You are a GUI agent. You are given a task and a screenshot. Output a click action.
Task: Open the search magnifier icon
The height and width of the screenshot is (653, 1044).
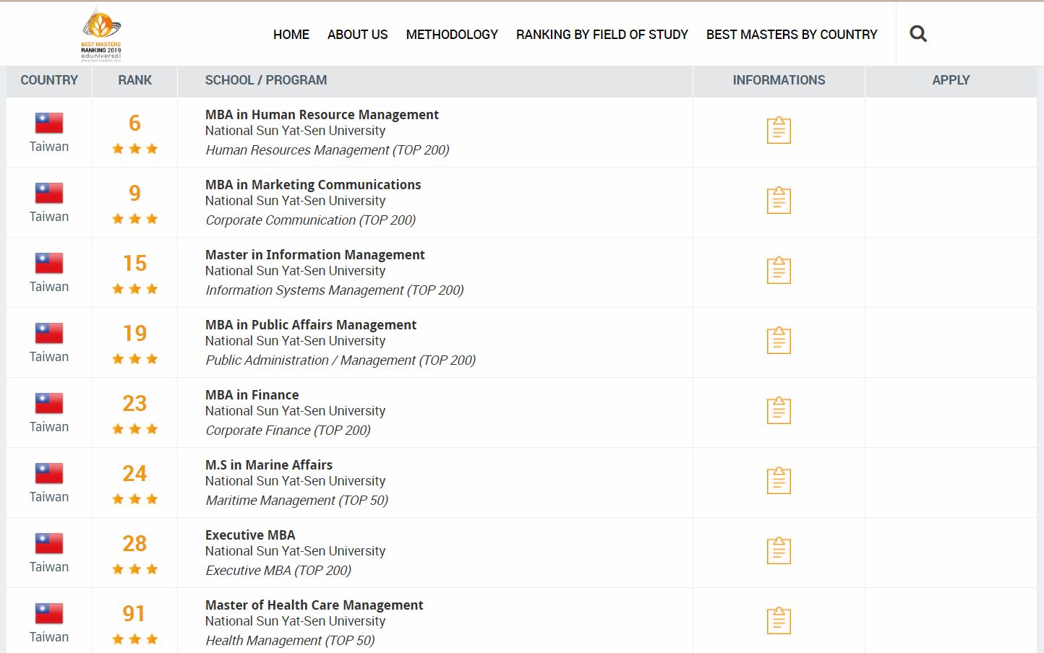[918, 34]
